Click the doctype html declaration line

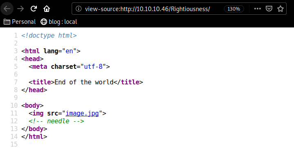[49, 36]
